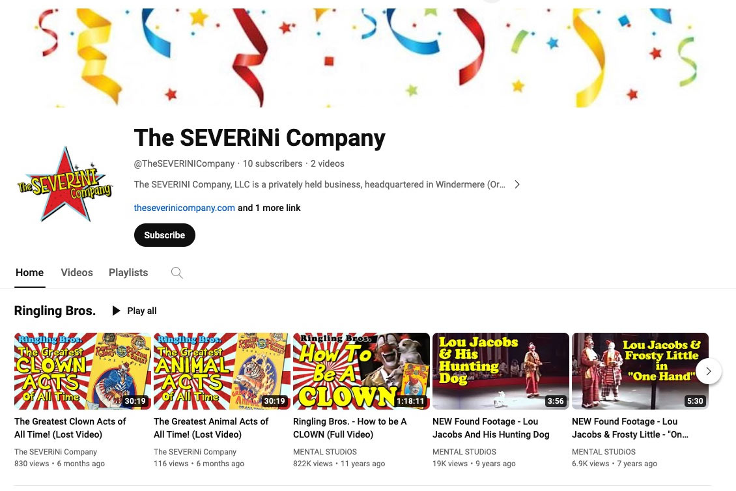736x491 pixels.
Task: Click MENTAL STUDiOS under Hunting Dog video
Action: coord(464,451)
